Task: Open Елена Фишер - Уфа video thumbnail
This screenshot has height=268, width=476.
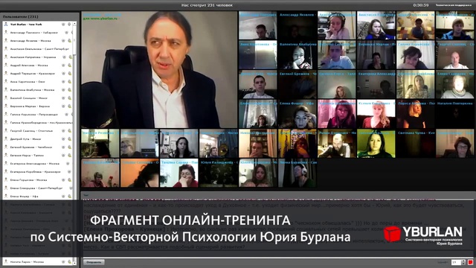Action: point(297,114)
